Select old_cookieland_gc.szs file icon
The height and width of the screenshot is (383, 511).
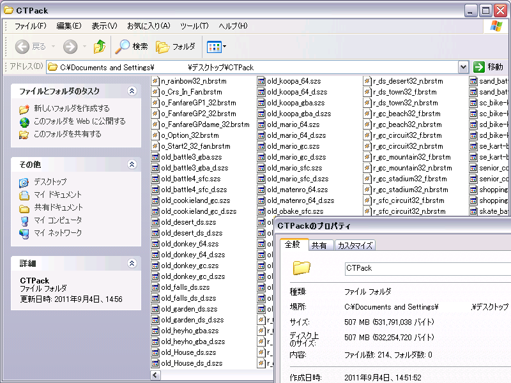(155, 200)
